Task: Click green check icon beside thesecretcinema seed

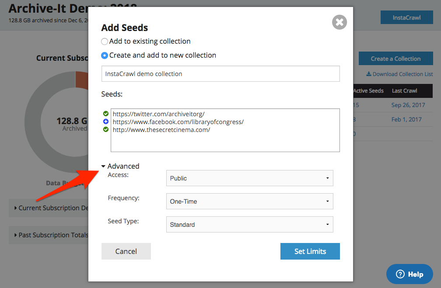Action: pos(106,129)
